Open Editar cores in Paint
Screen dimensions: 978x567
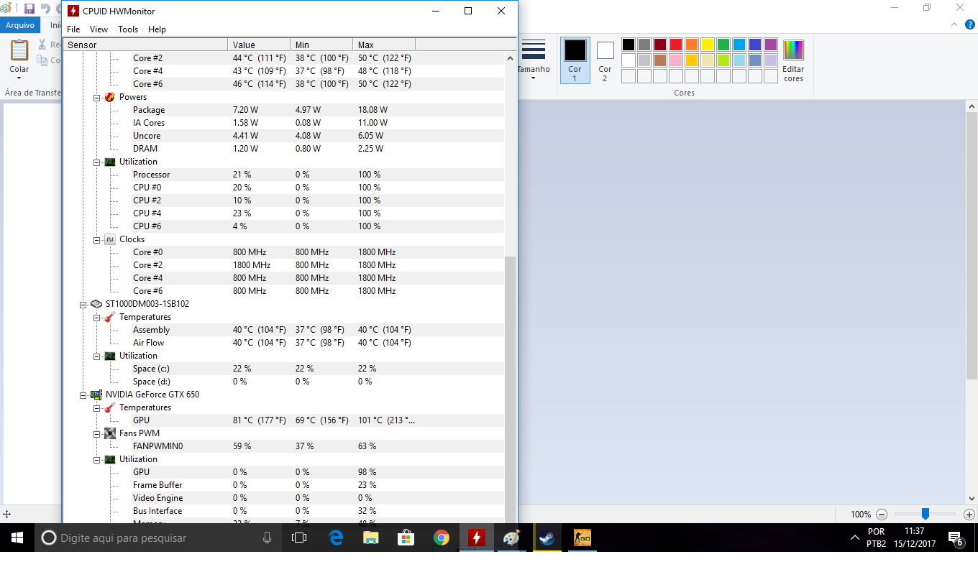pos(793,62)
